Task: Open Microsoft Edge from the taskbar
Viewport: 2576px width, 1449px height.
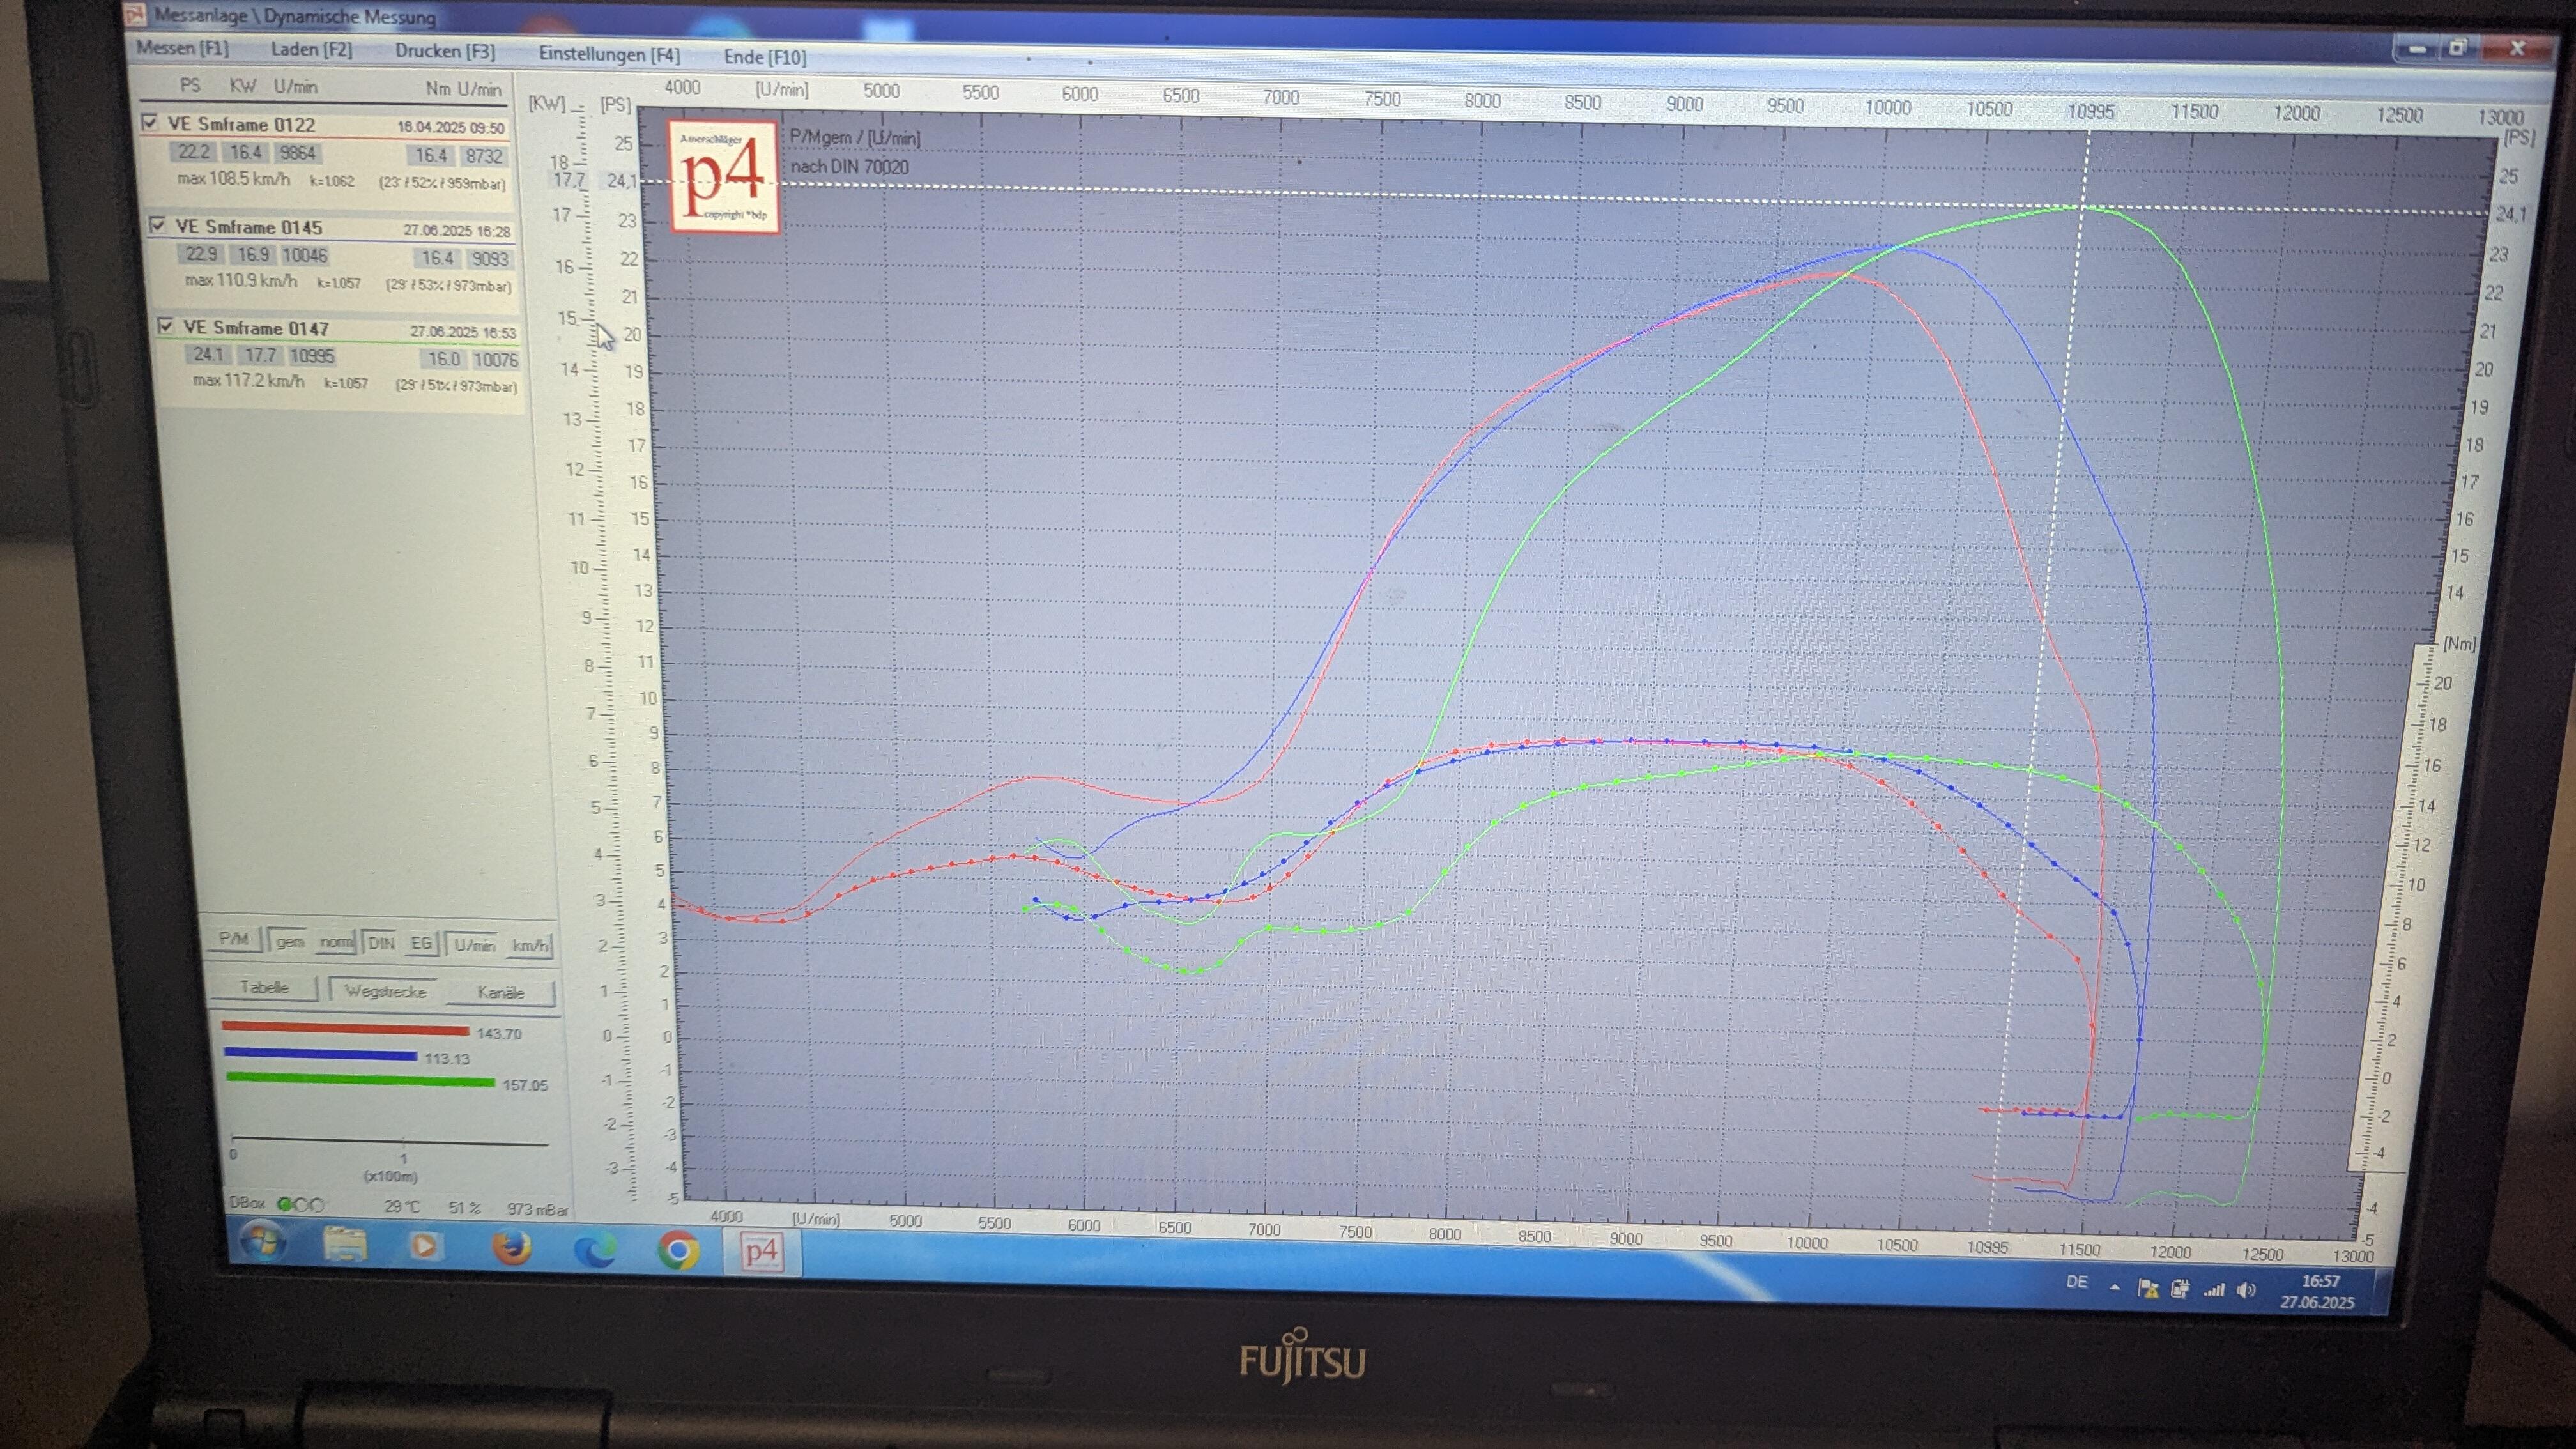Action: click(x=595, y=1250)
